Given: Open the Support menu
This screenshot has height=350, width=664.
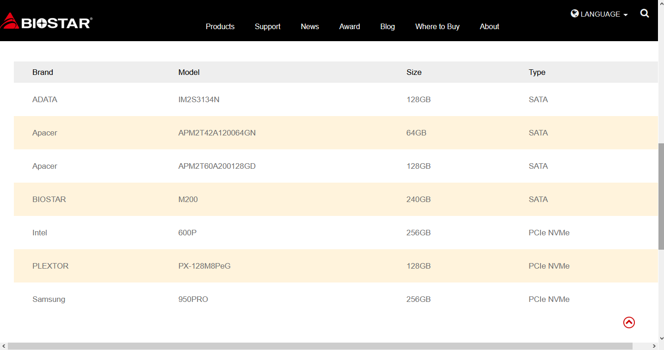Looking at the screenshot, I should pos(268,26).
